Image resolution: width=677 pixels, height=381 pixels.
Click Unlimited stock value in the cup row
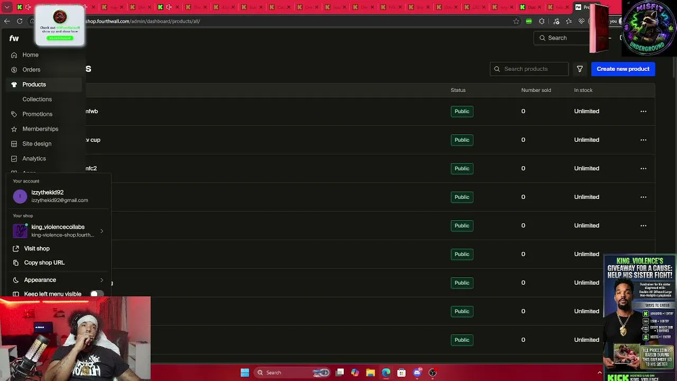click(587, 140)
